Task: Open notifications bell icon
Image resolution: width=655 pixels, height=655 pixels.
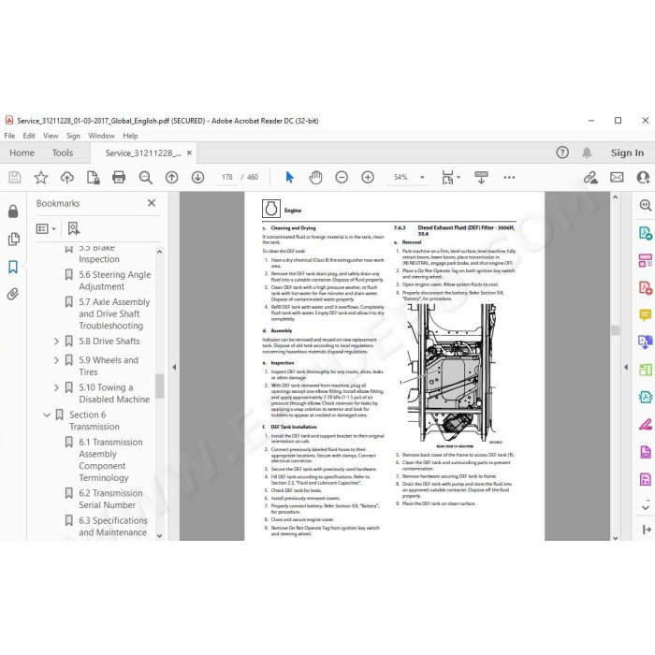Action: [587, 153]
